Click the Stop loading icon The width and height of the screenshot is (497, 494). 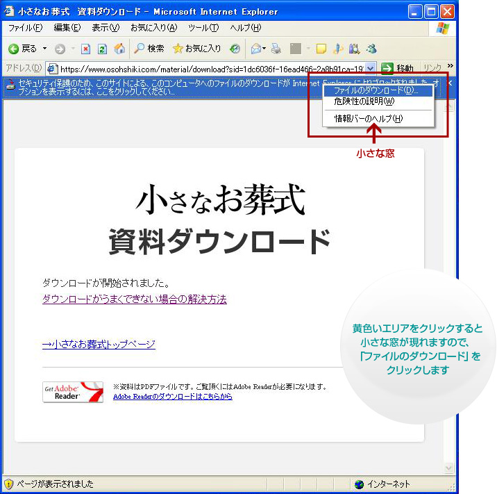point(85,49)
